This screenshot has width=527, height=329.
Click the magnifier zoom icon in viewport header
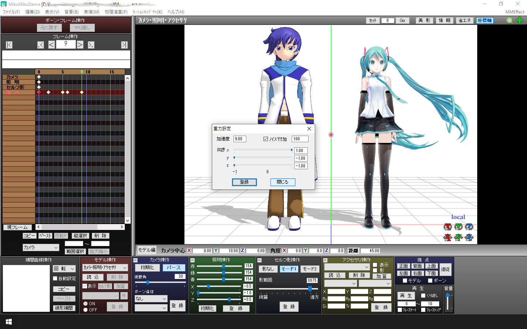[x=509, y=20]
